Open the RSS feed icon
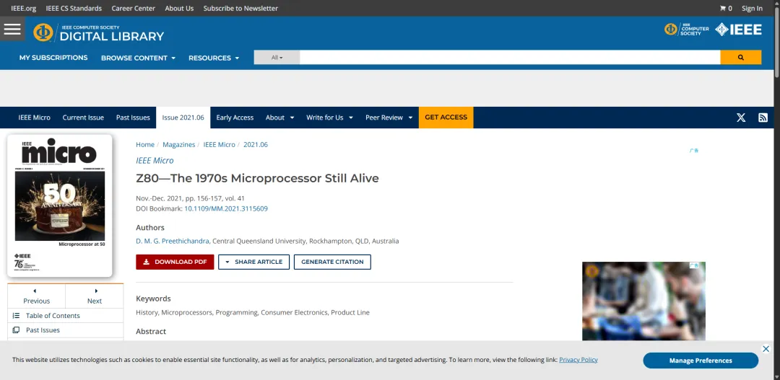The height and width of the screenshot is (380, 780). 763,118
